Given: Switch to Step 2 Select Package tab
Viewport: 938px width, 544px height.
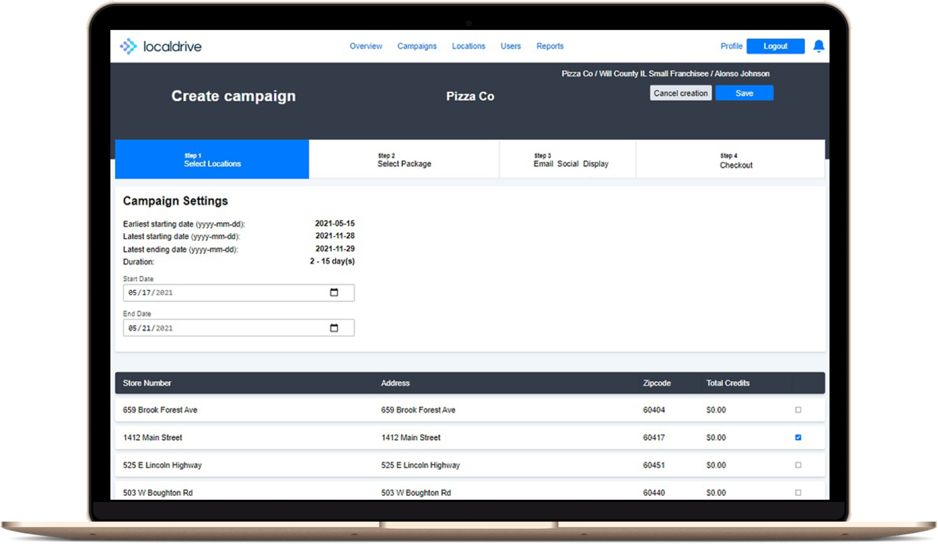Looking at the screenshot, I should pyautogui.click(x=404, y=159).
